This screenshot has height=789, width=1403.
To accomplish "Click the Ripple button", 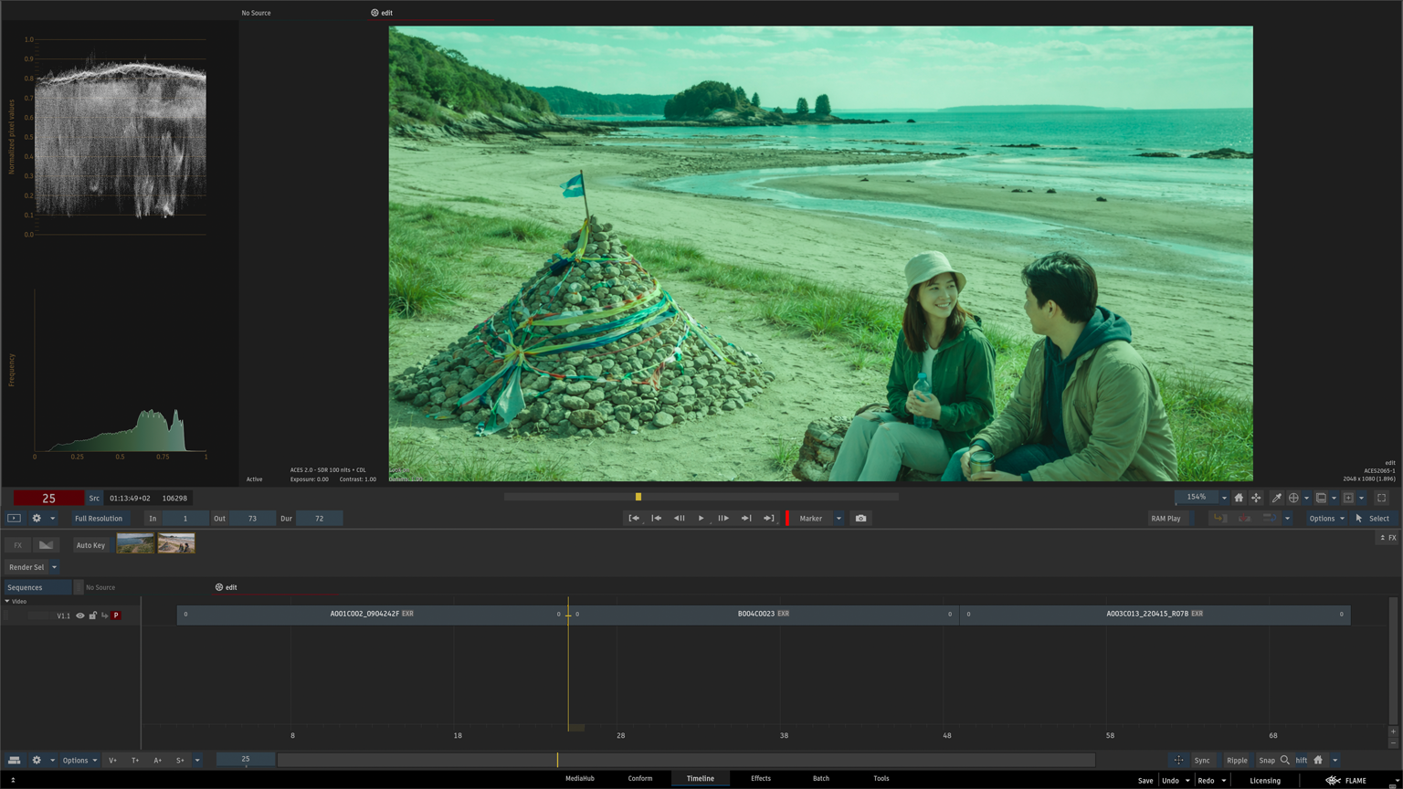I will [1237, 760].
